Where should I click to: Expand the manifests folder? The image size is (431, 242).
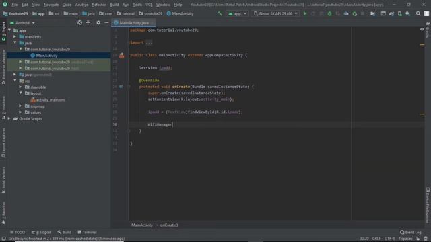pyautogui.click(x=15, y=36)
